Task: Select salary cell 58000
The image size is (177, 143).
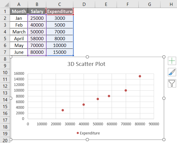Action: pyautogui.click(x=37, y=38)
